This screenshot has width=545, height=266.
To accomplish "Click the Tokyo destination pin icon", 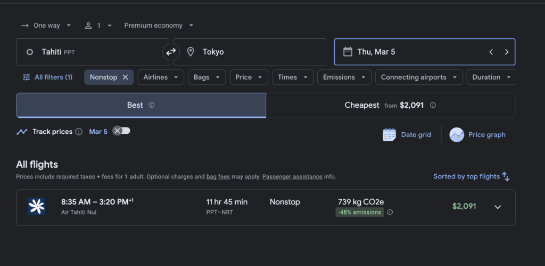I will point(190,52).
